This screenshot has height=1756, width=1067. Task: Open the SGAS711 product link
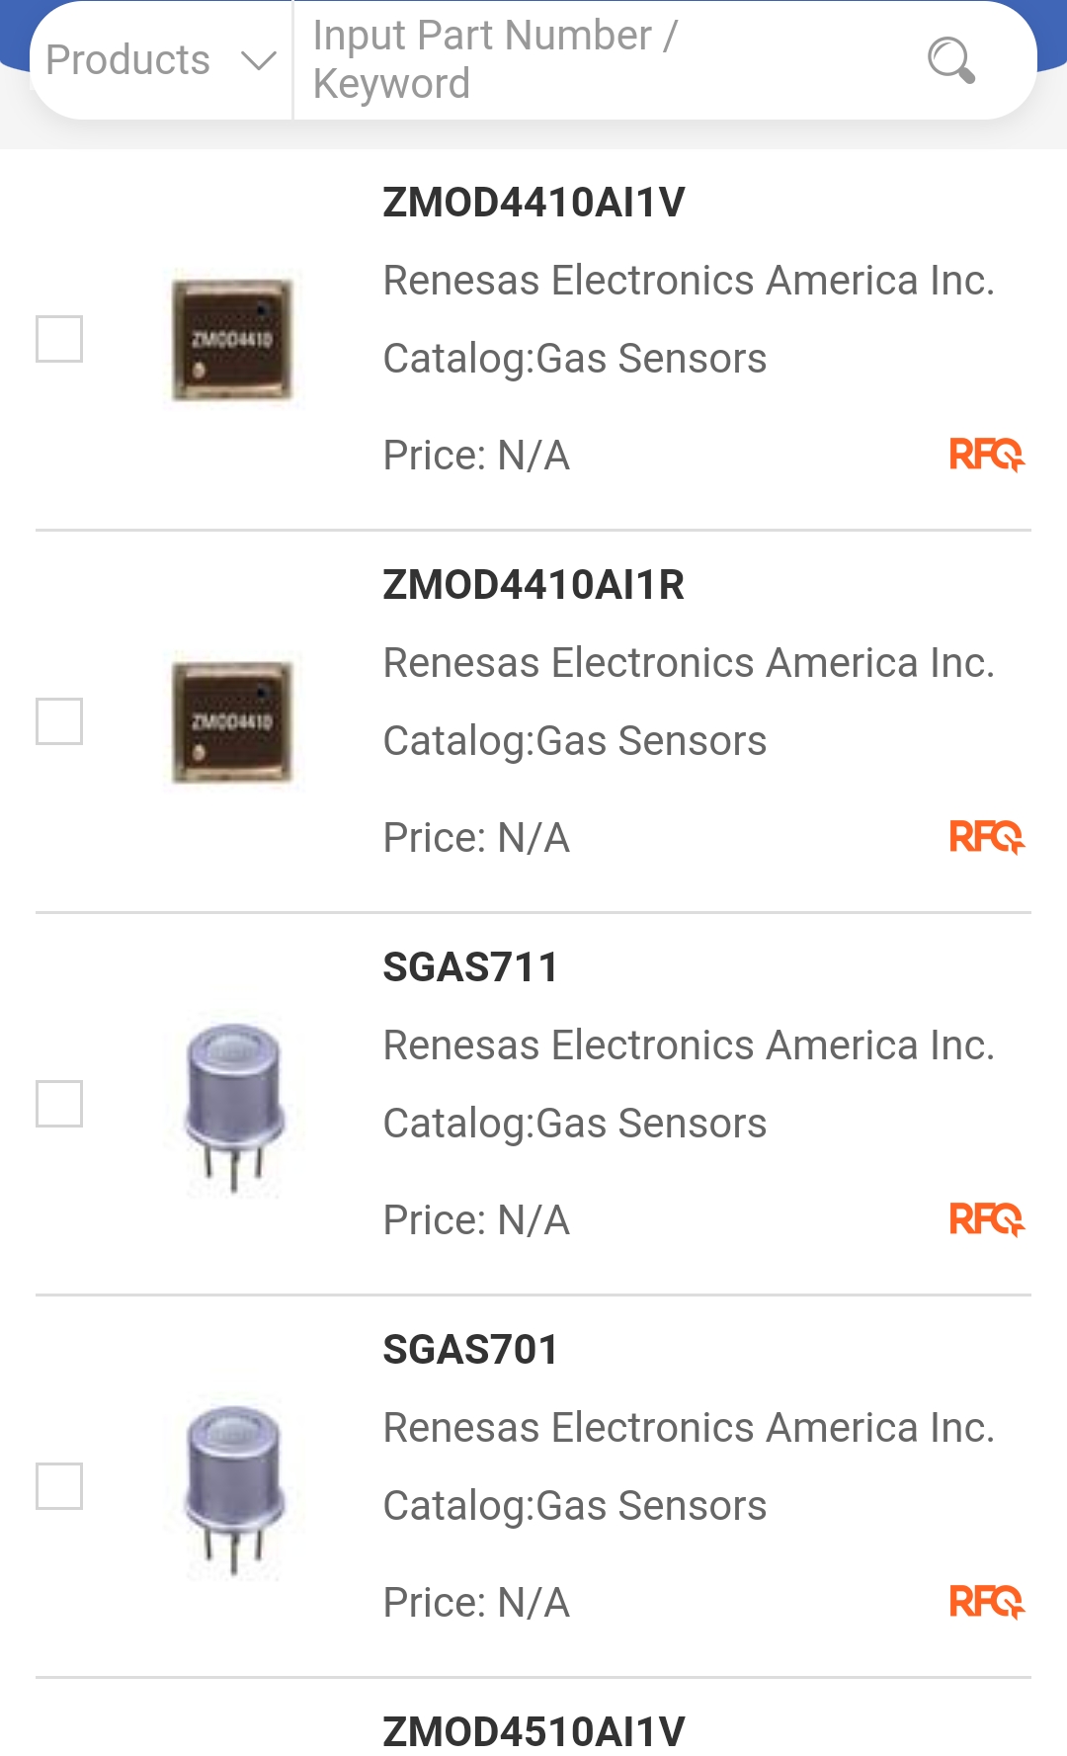pos(470,967)
